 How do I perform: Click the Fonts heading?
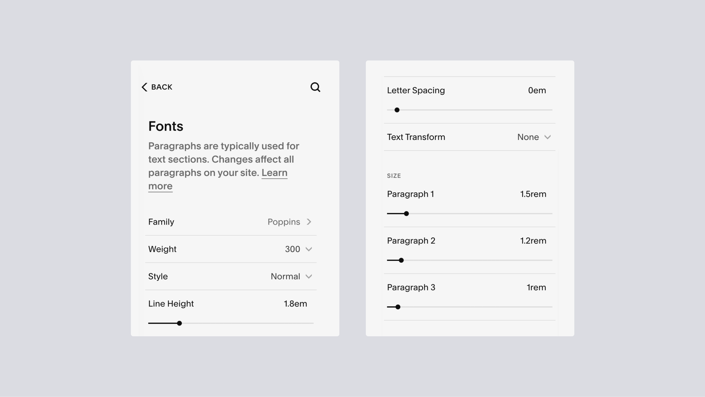166,126
